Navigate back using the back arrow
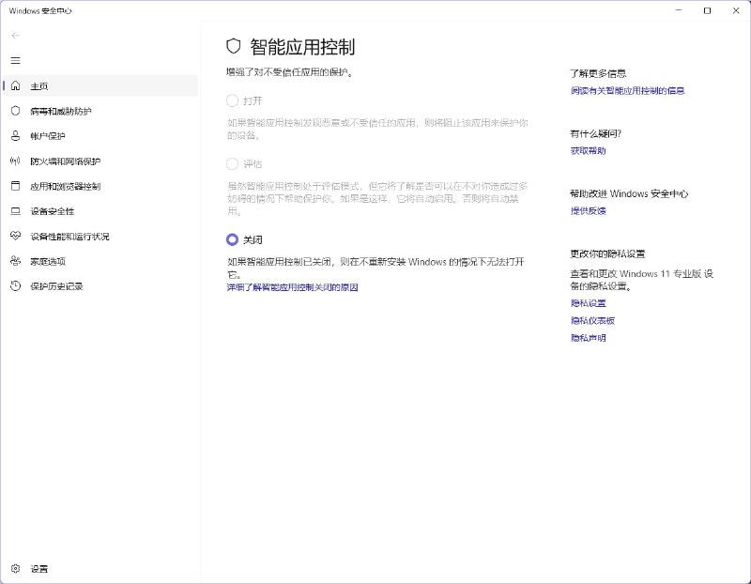The image size is (751, 584). [15, 35]
